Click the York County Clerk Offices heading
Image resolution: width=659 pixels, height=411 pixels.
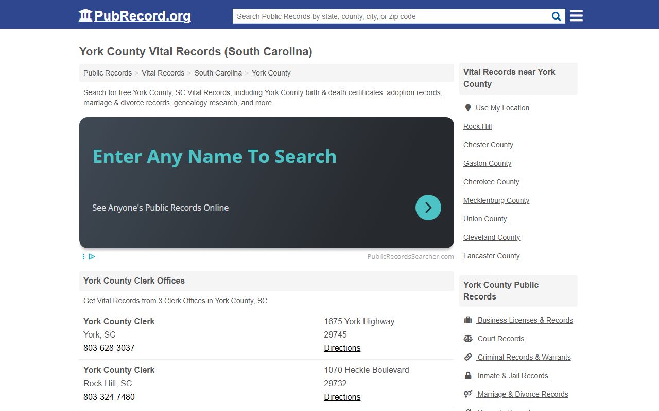134,281
